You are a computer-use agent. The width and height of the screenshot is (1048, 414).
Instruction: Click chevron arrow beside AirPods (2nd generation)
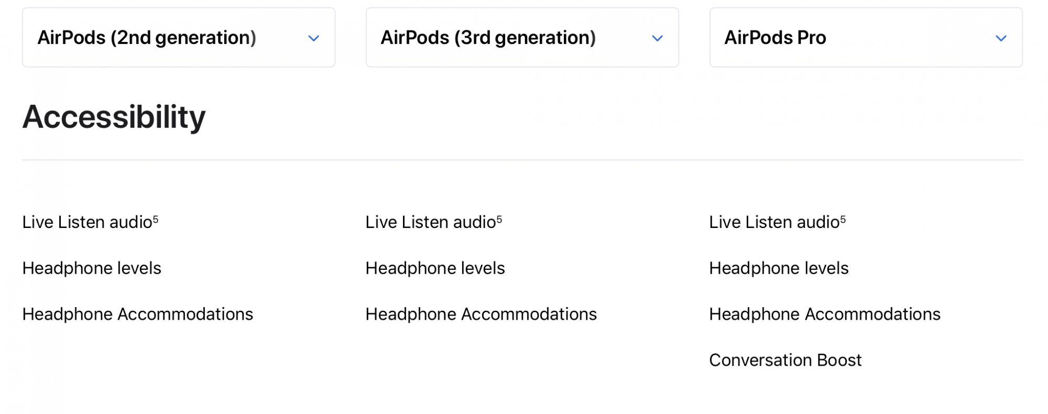(x=314, y=38)
